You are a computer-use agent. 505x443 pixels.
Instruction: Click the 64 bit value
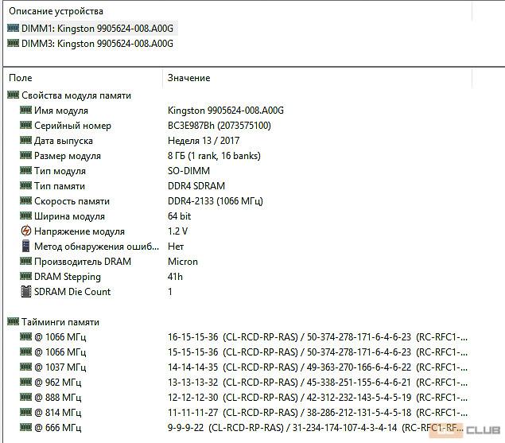pyautogui.click(x=180, y=216)
